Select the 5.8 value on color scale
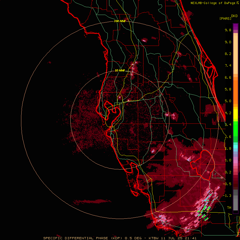240x240 pixels. (x=228, y=89)
